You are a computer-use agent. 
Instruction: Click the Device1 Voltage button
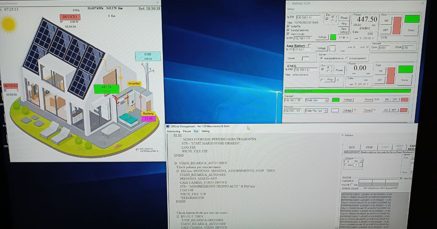click(348, 100)
